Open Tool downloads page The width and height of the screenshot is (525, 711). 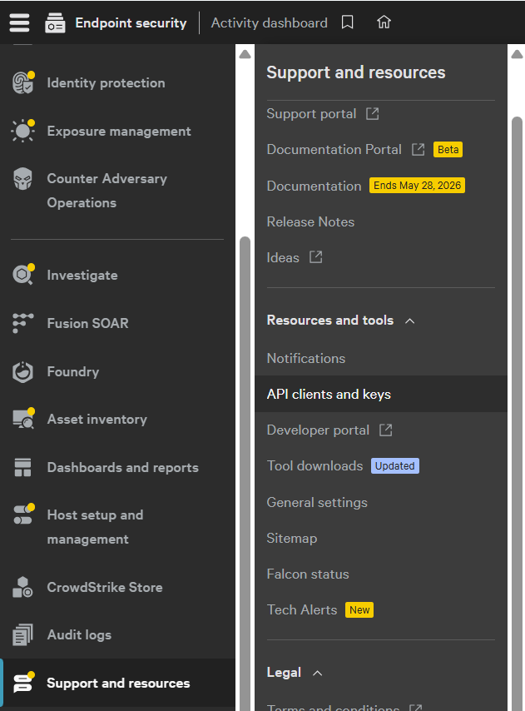click(315, 465)
